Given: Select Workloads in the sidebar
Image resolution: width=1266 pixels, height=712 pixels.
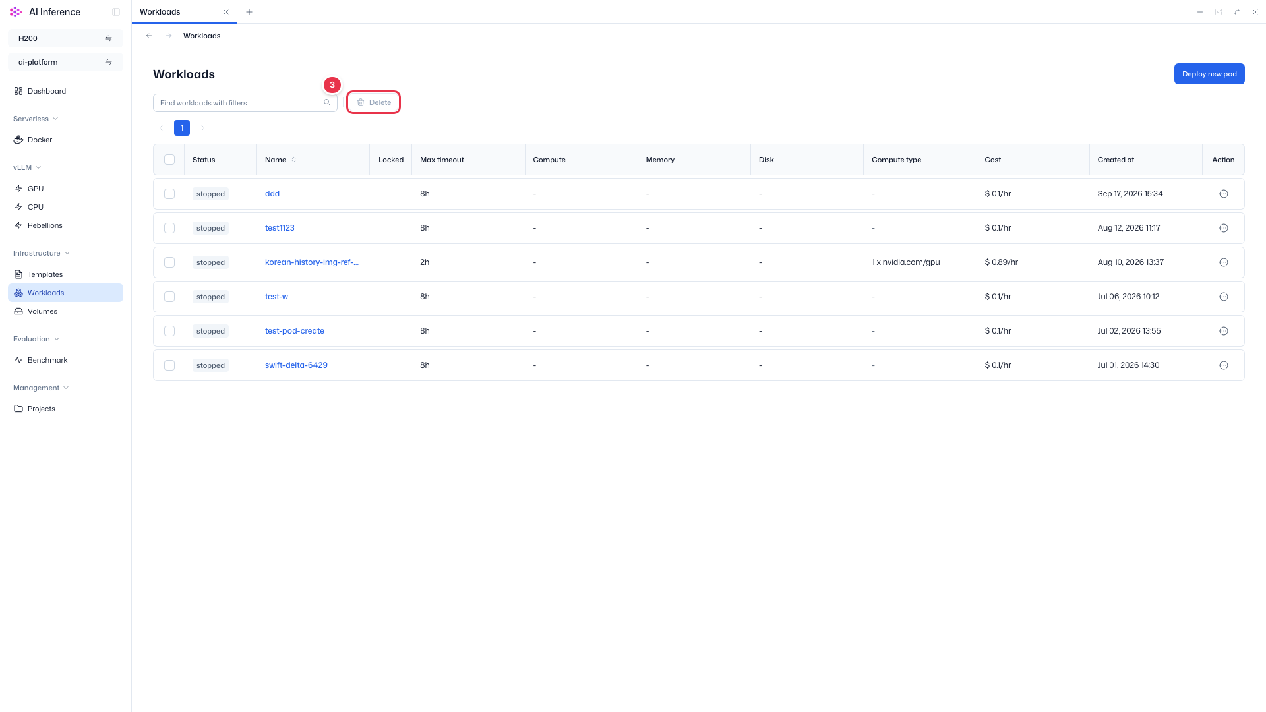Looking at the screenshot, I should pos(65,293).
